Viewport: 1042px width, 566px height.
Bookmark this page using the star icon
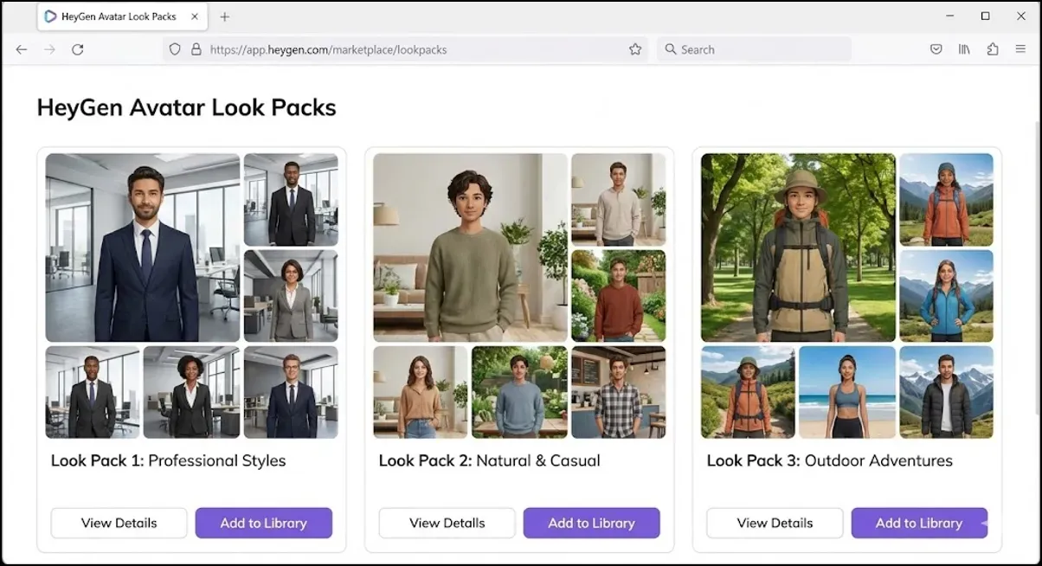(x=635, y=49)
